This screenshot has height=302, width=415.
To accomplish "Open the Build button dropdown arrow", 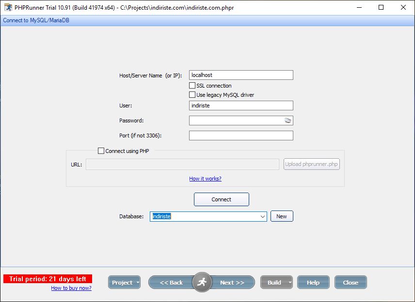I will (290, 283).
